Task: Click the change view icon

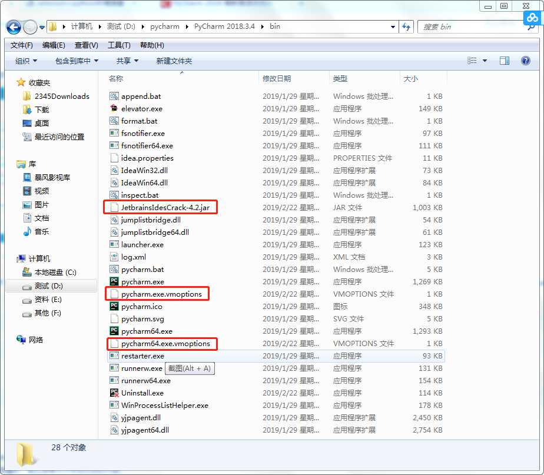Action: click(472, 61)
